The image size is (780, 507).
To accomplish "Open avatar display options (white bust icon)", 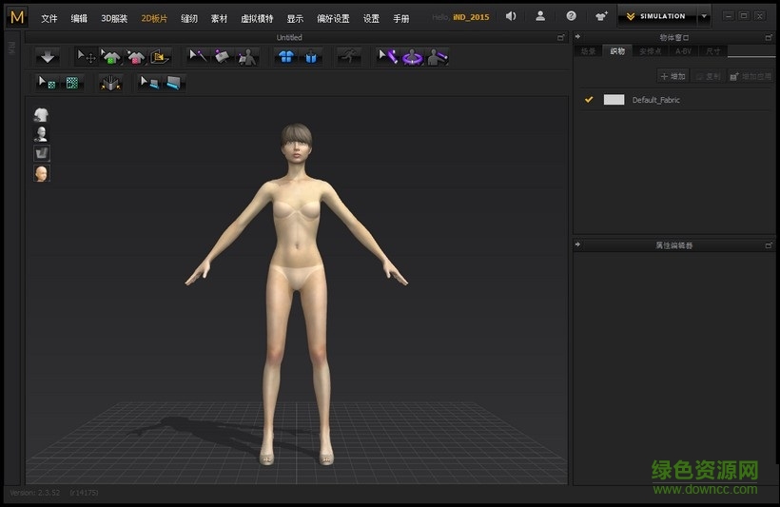I will point(42,134).
